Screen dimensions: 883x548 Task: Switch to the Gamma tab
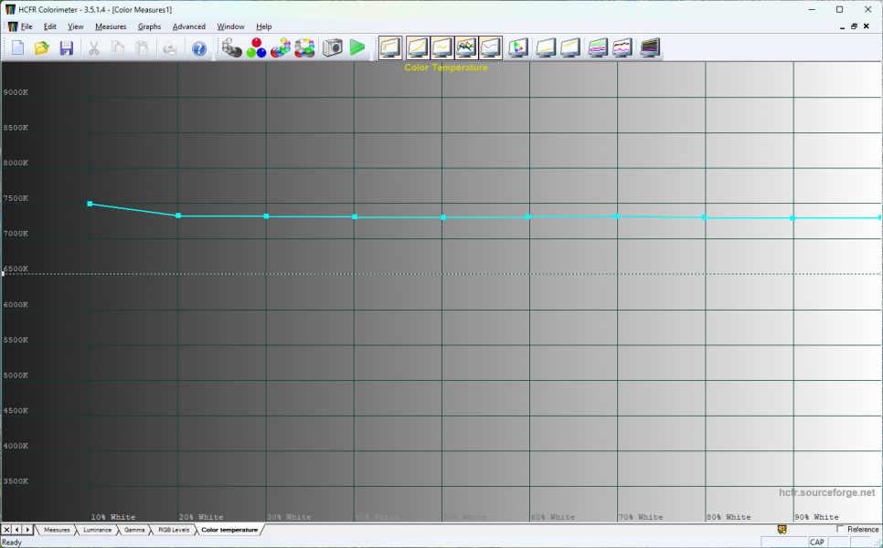(134, 530)
